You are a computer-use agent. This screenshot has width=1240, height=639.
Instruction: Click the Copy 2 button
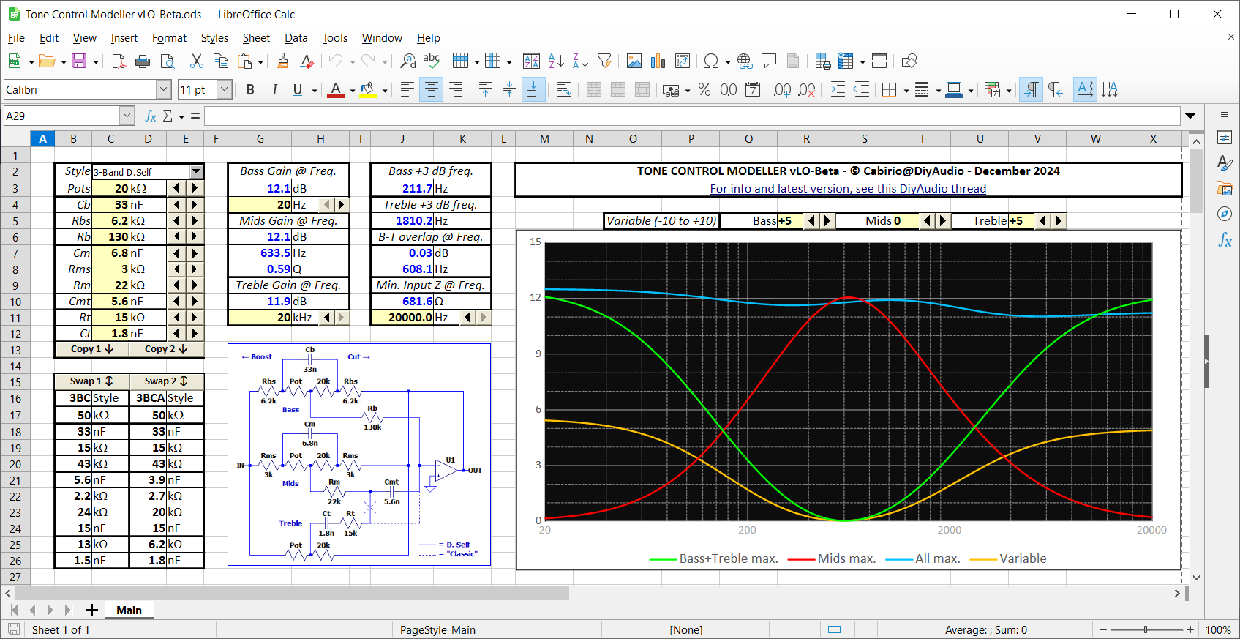pyautogui.click(x=166, y=349)
